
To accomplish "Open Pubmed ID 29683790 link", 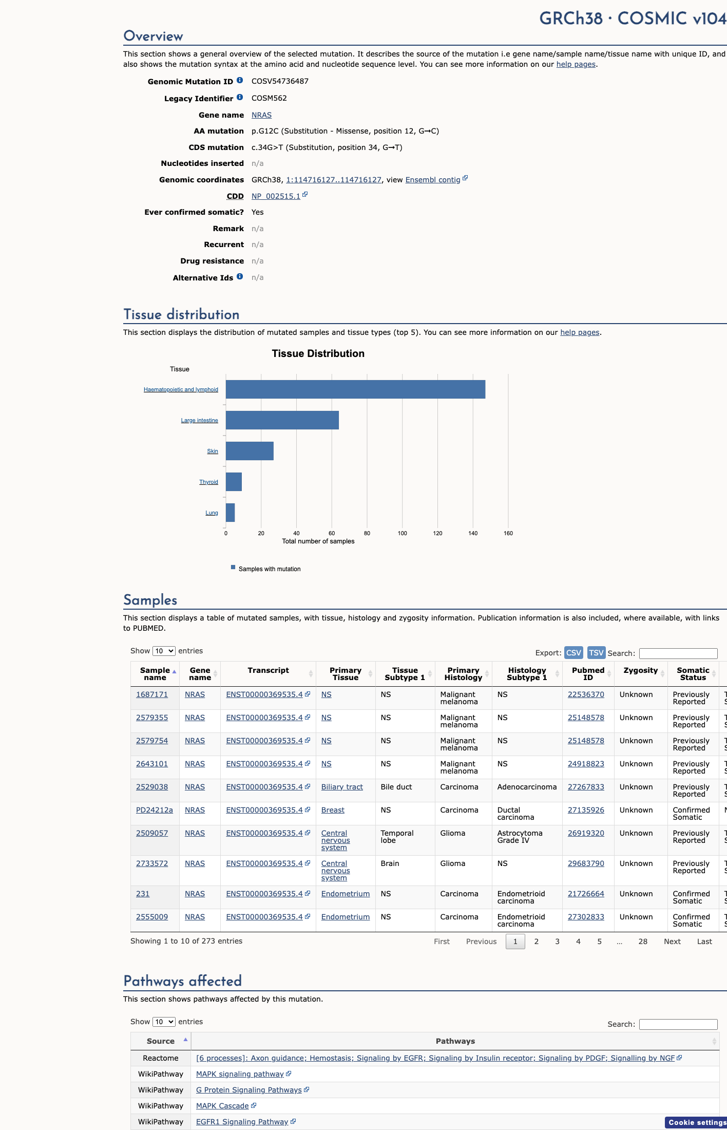I will tap(586, 863).
